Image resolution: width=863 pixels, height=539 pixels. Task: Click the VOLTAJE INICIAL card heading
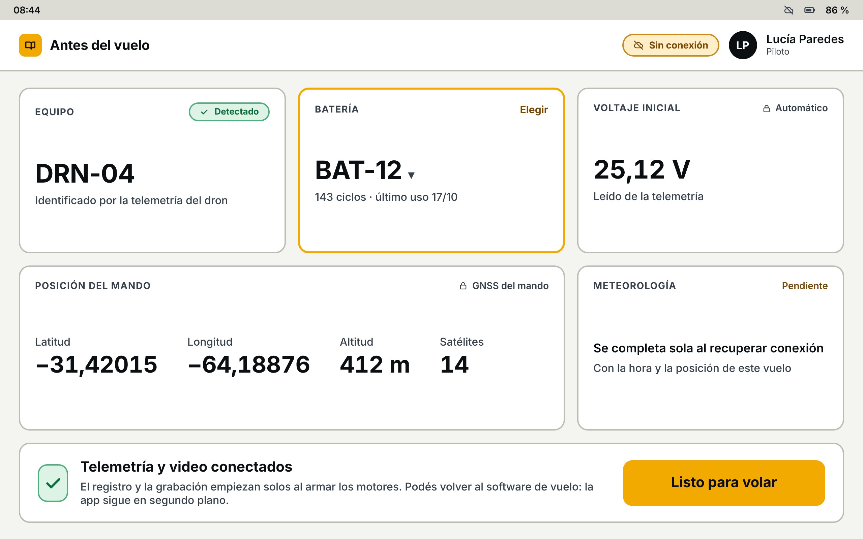[636, 108]
